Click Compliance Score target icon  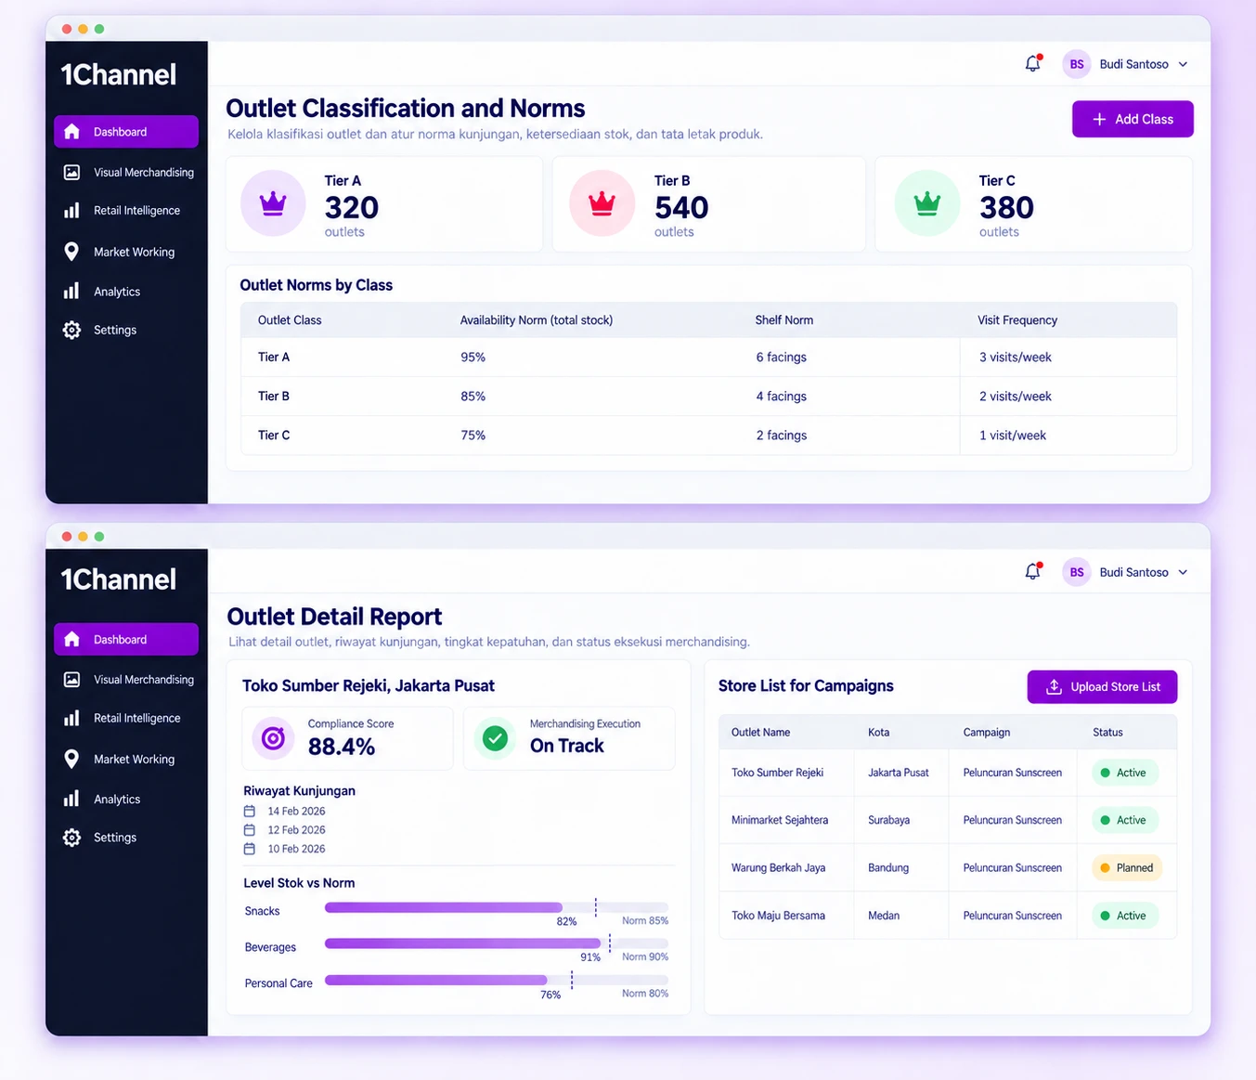(x=273, y=738)
